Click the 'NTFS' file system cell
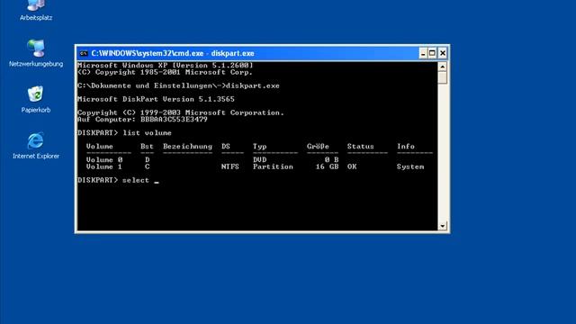This screenshot has width=576, height=324. pos(230,166)
